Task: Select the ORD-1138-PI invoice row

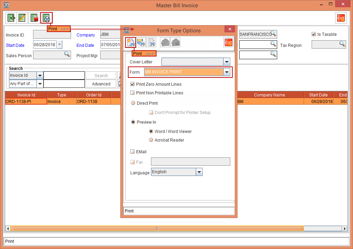Action: tap(26, 101)
